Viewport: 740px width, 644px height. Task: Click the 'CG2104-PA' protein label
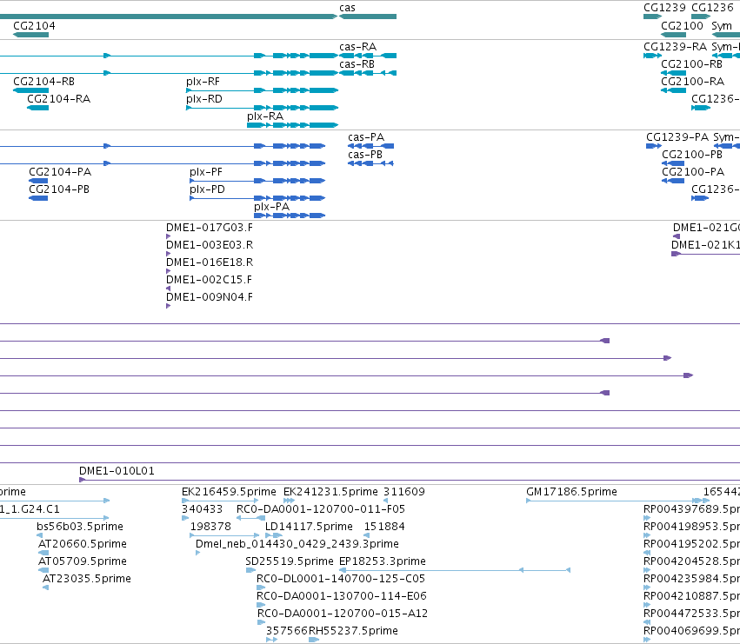click(x=60, y=172)
